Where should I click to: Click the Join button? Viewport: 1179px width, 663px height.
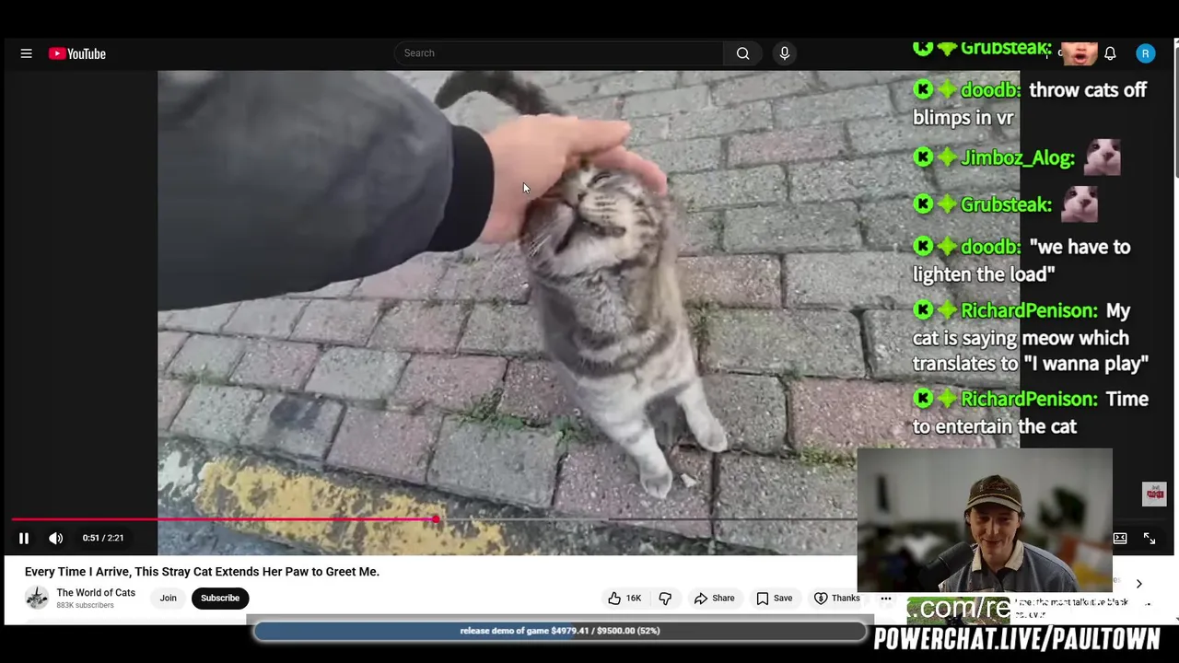coord(168,598)
